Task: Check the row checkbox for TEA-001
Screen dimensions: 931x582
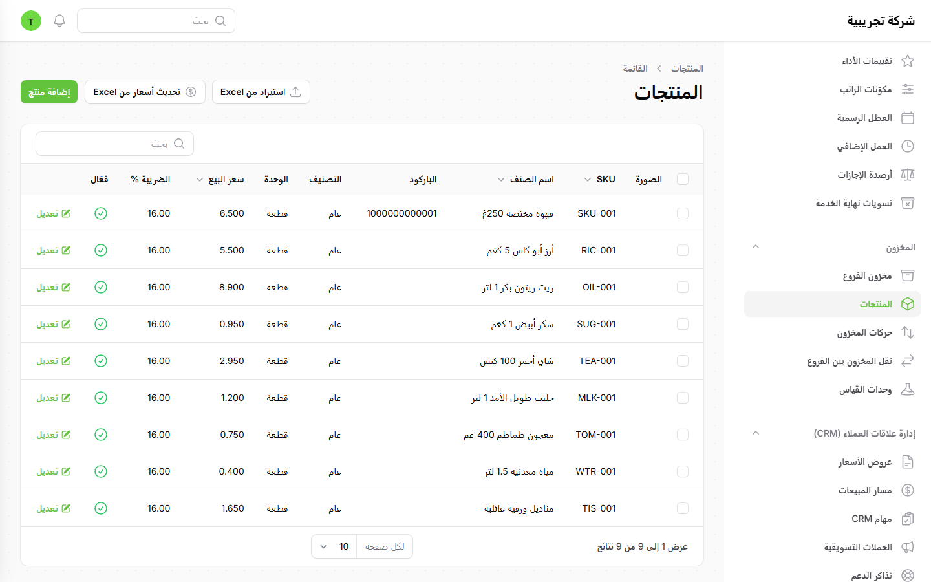Action: (683, 361)
